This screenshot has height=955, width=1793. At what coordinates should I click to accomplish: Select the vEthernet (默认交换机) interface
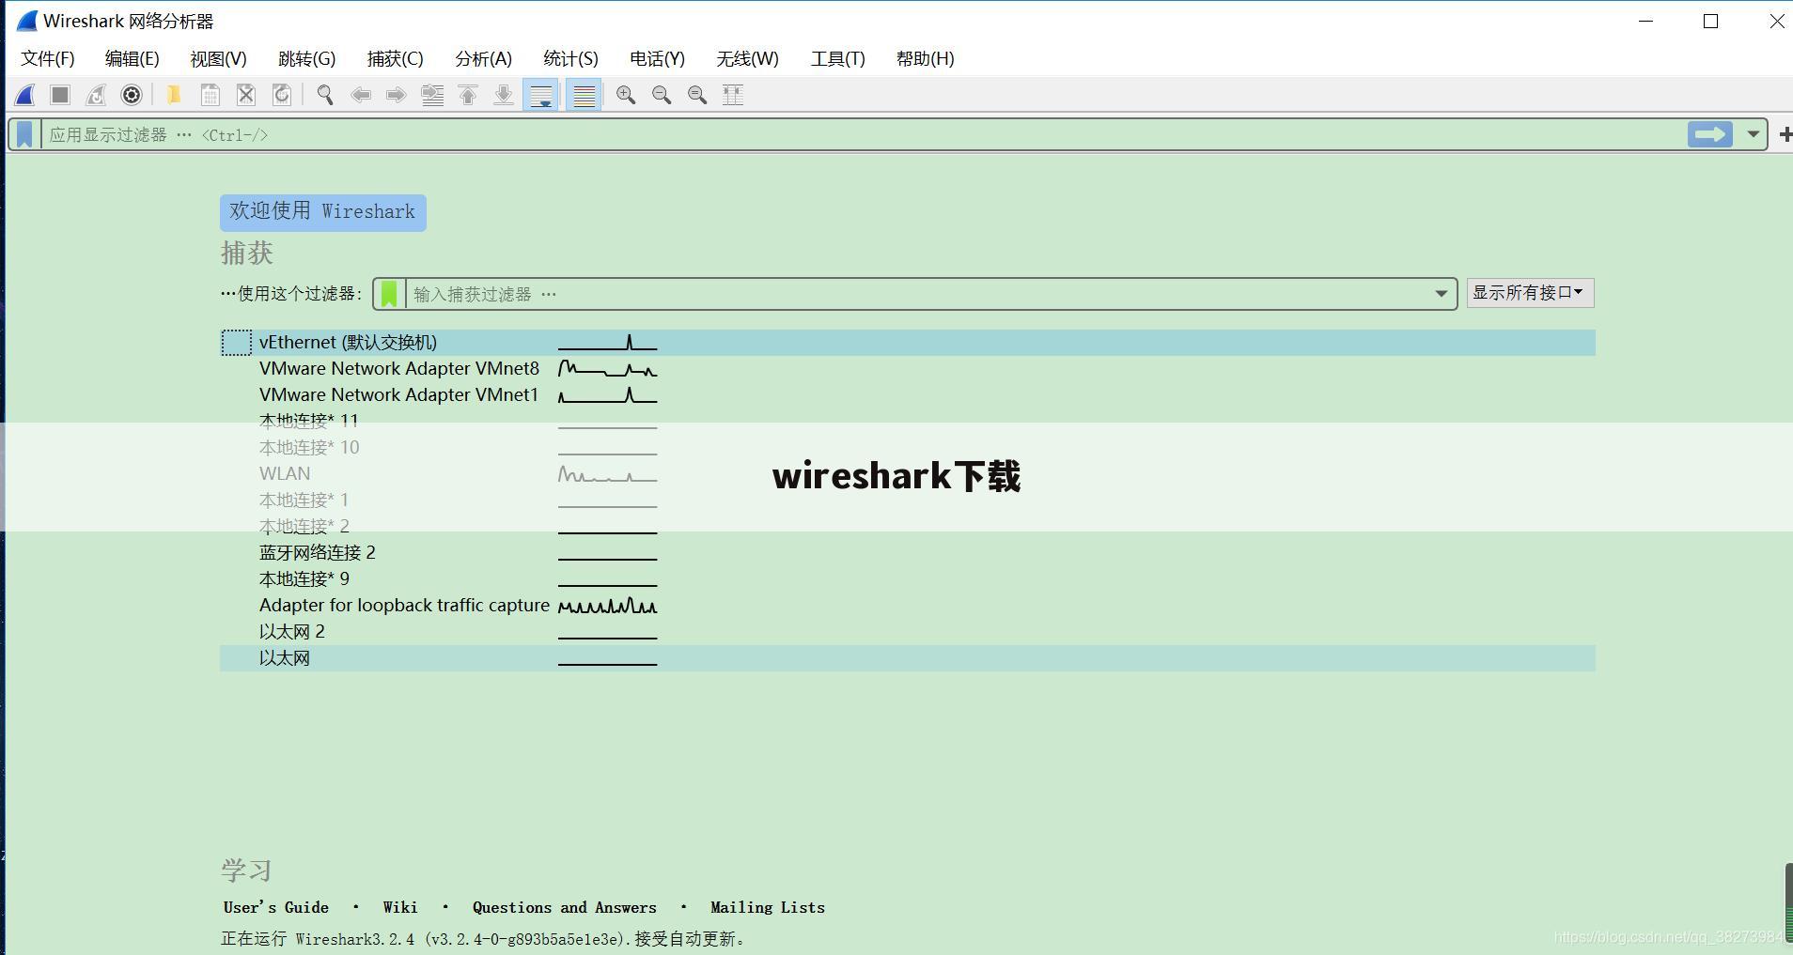(x=908, y=343)
